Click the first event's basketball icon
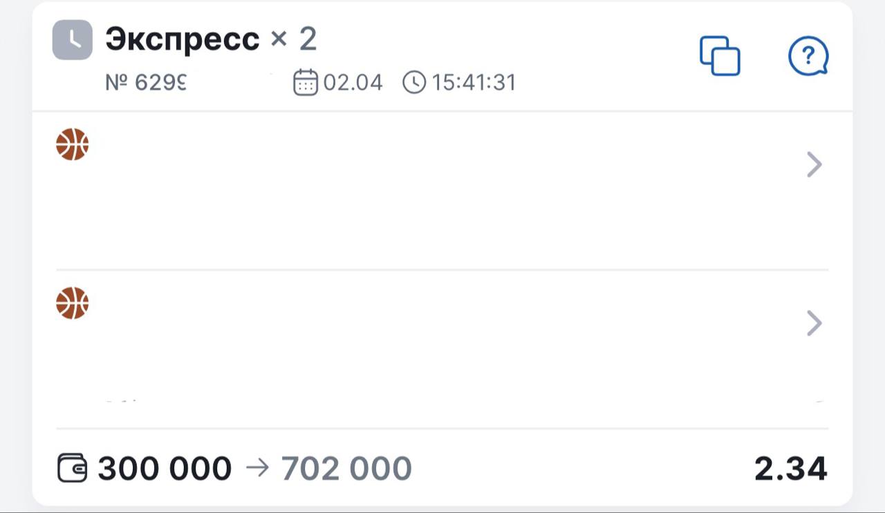The height and width of the screenshot is (513, 885). [x=73, y=144]
